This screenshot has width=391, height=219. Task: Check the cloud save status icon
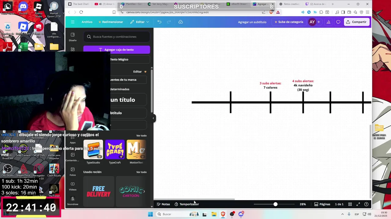pos(181,22)
